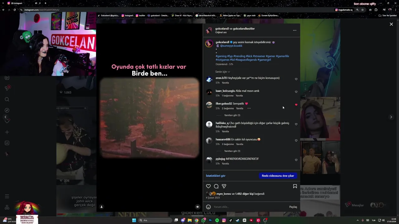The height and width of the screenshot is (224, 399).
Task: Open Steam from the taskbar
Action: tap(238, 220)
